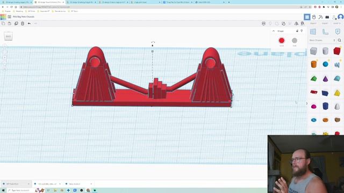Select the 3D design grid view icon
The width and height of the screenshot is (344, 193).
point(307,17)
